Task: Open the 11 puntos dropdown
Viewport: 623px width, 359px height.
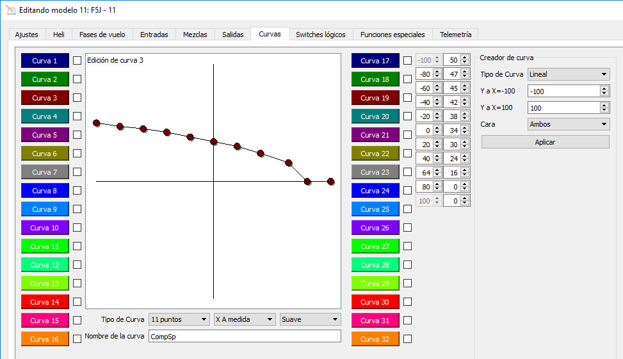Action: pyautogui.click(x=179, y=319)
